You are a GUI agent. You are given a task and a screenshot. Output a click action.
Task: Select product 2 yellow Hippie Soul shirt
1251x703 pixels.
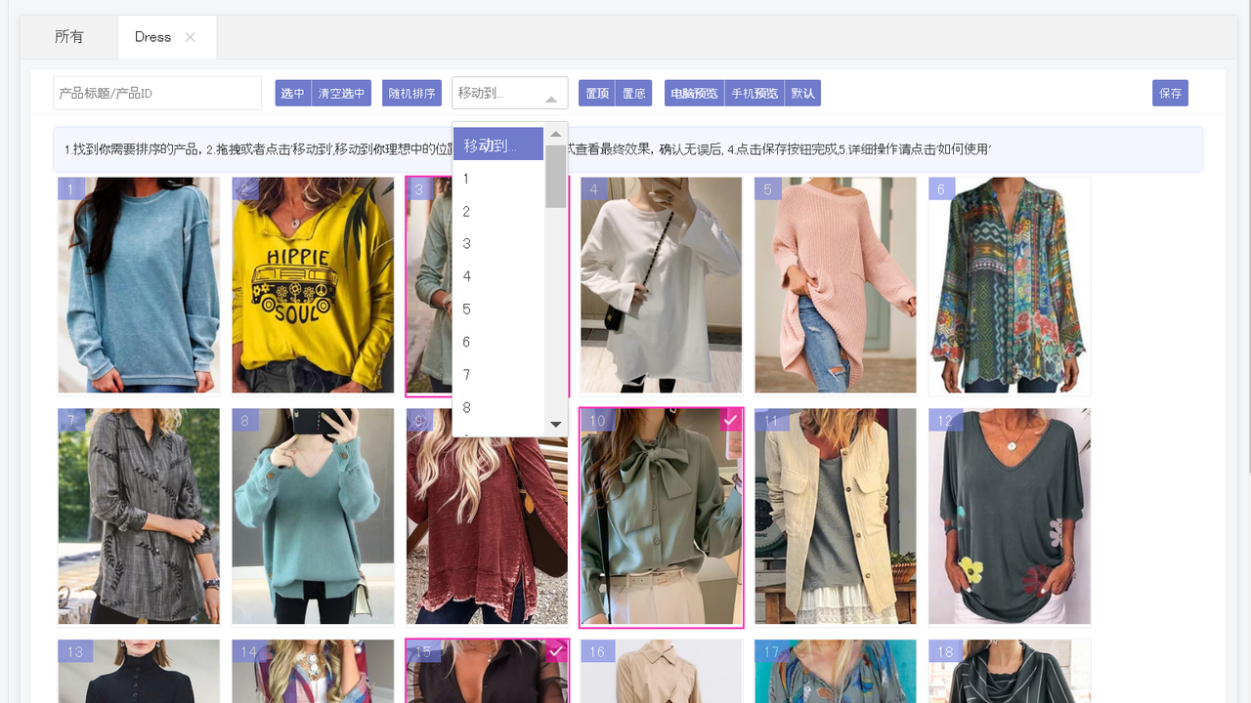(x=313, y=285)
